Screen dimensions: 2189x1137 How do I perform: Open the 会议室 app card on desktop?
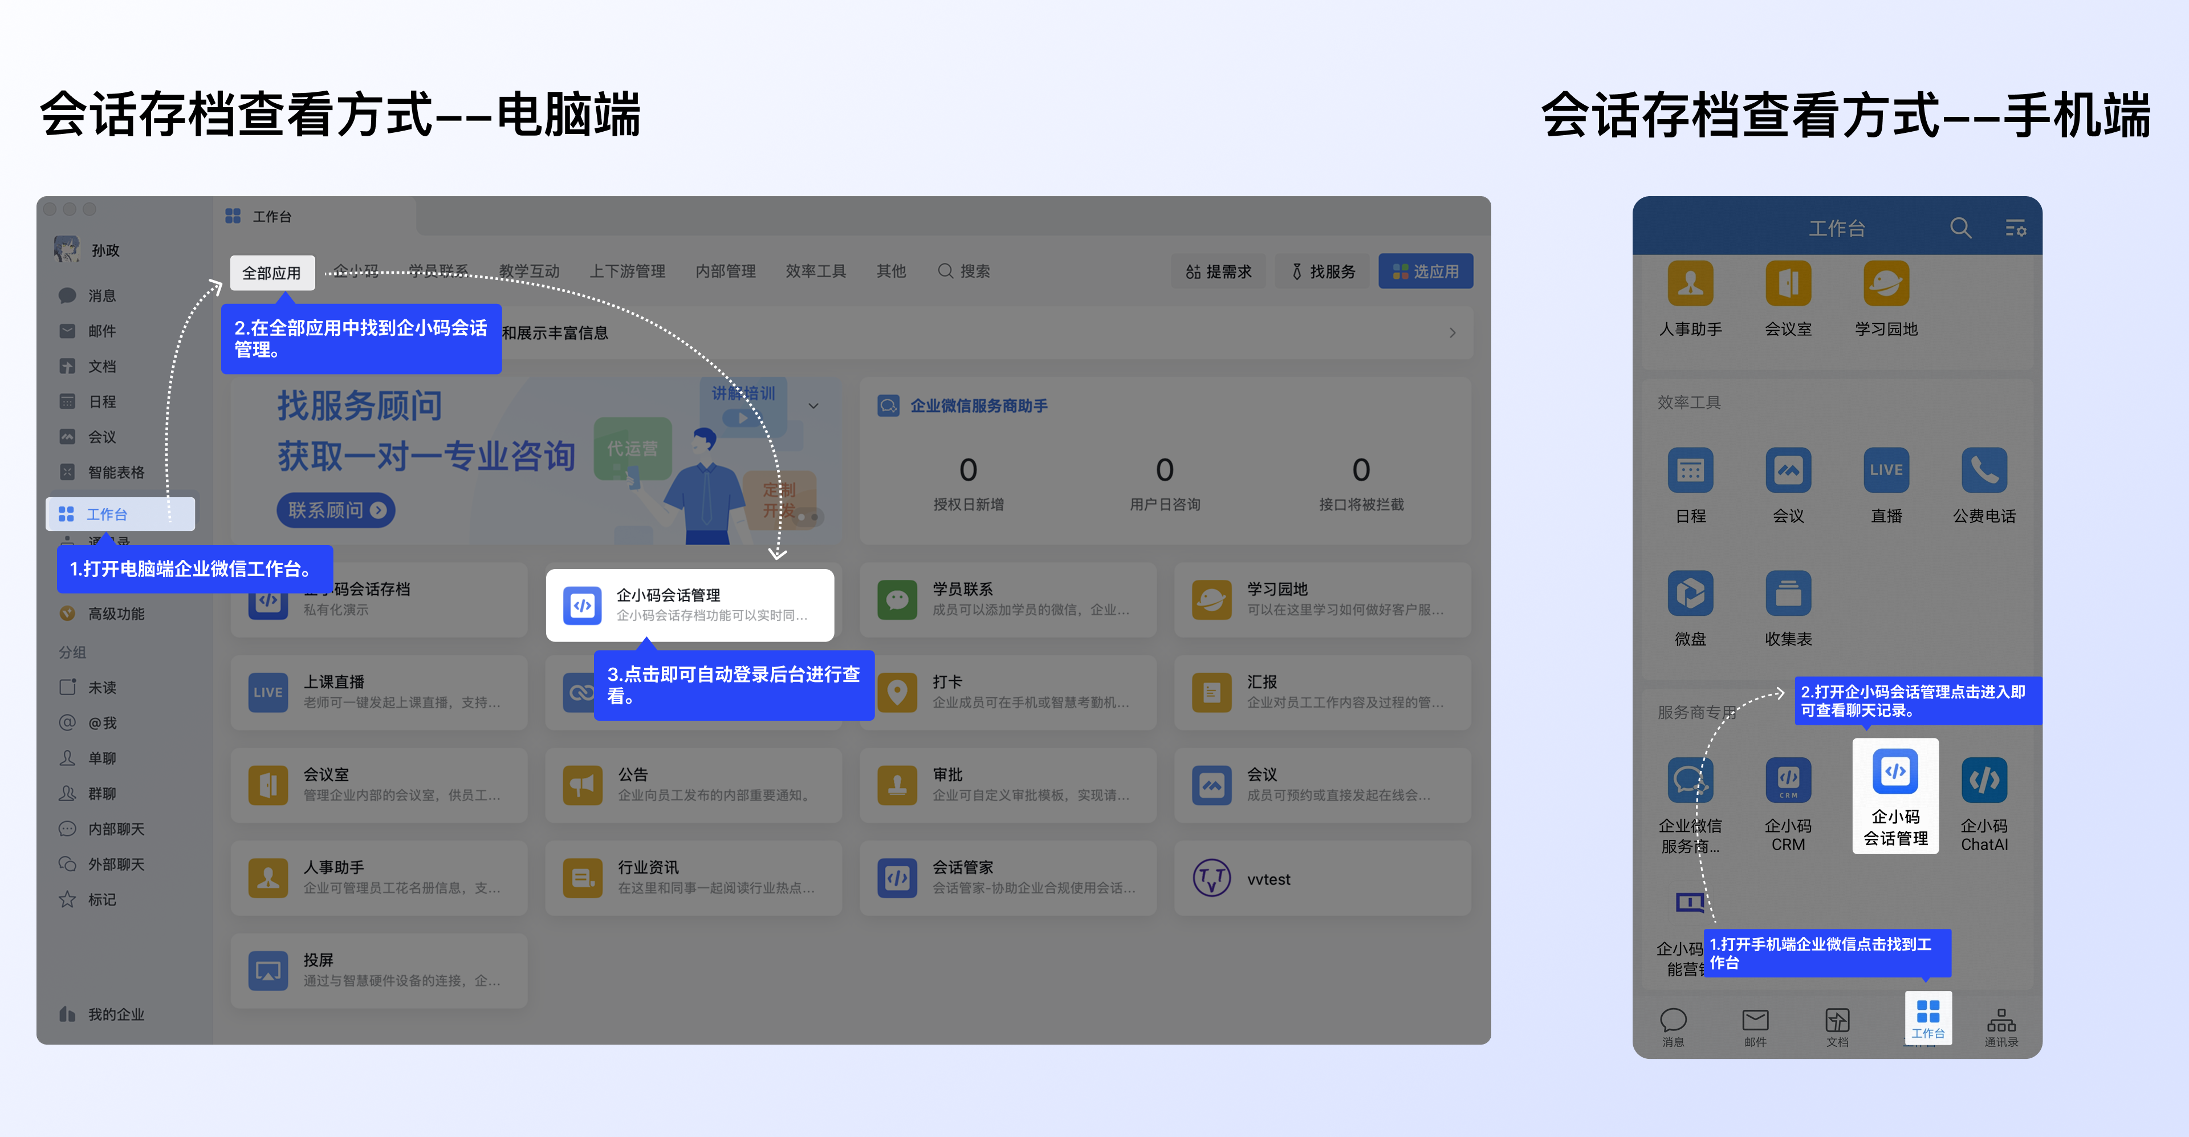[379, 785]
